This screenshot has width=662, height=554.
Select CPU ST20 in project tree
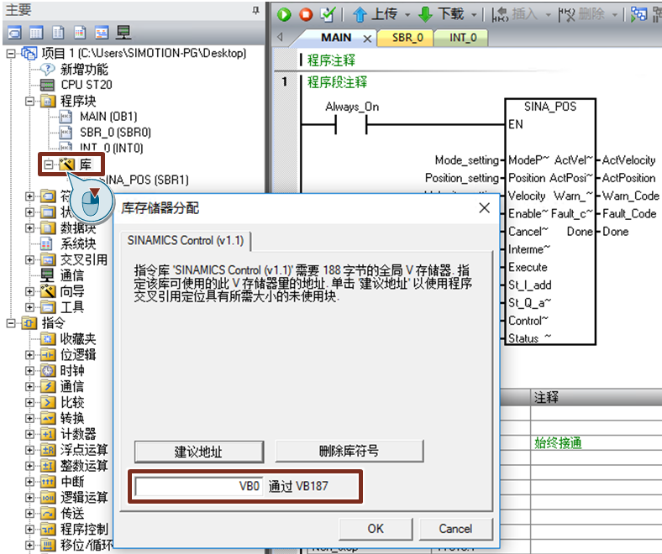pos(87,85)
